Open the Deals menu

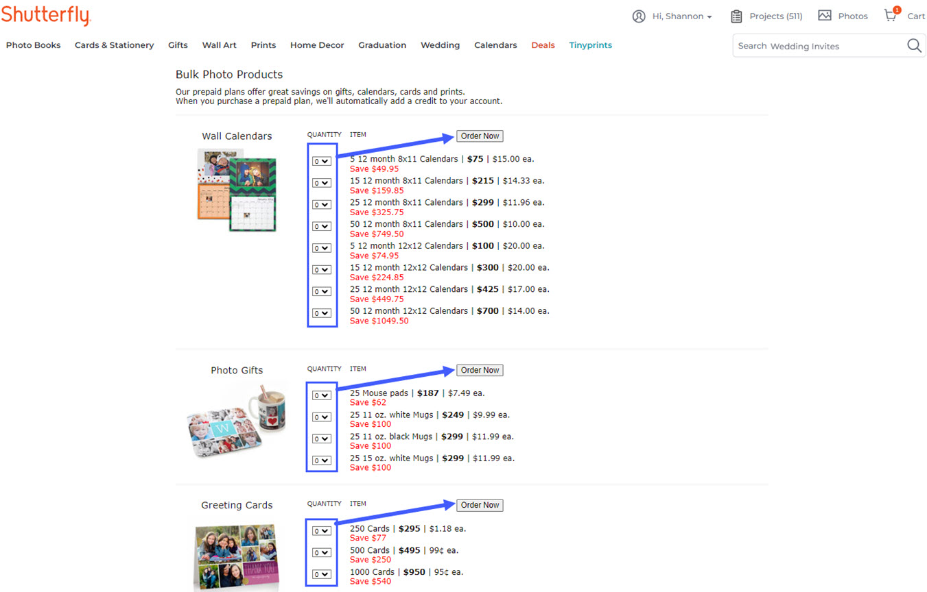click(543, 45)
